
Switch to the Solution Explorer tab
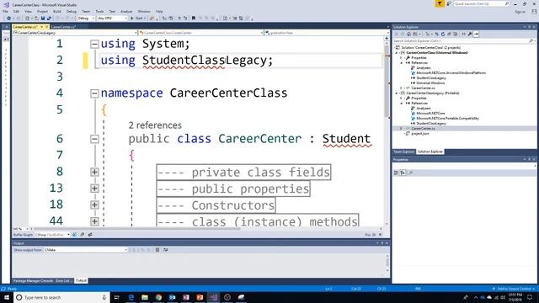(x=430, y=151)
